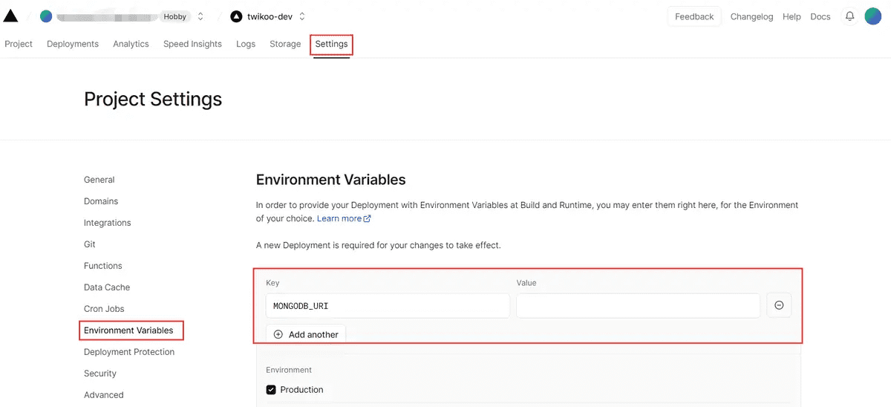Uncheck the Production environment checkbox
The image size is (891, 407).
(x=271, y=390)
